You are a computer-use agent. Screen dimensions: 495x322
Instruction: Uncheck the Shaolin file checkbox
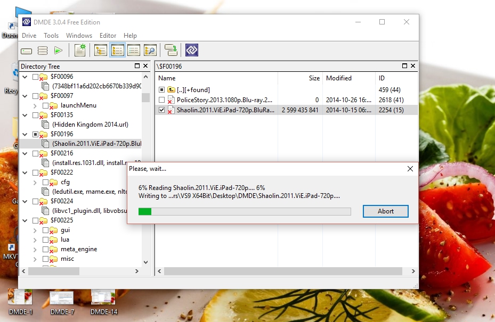[161, 110]
